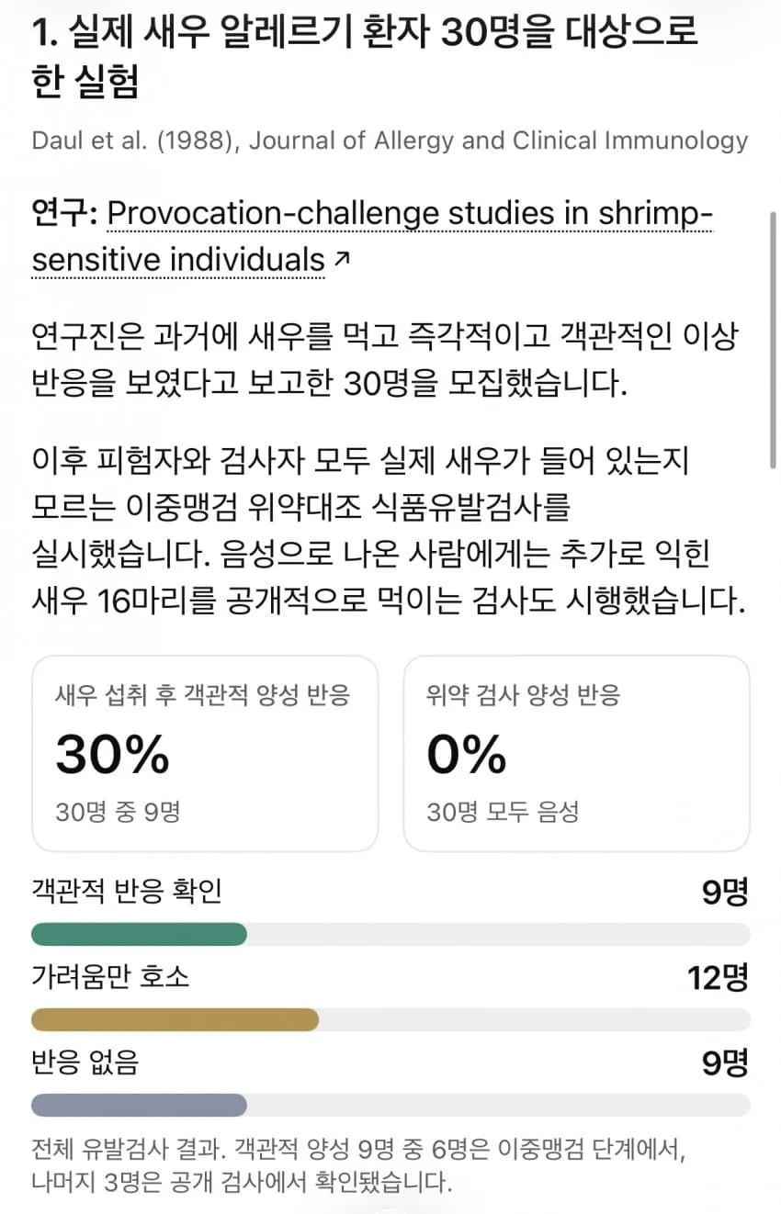Click the 9명 count beside 객관적 반응 확인
781x1214 pixels.
pos(726,892)
